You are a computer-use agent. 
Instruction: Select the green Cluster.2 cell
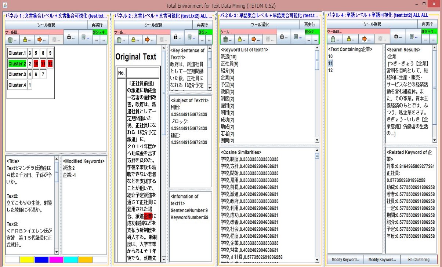(x=17, y=64)
